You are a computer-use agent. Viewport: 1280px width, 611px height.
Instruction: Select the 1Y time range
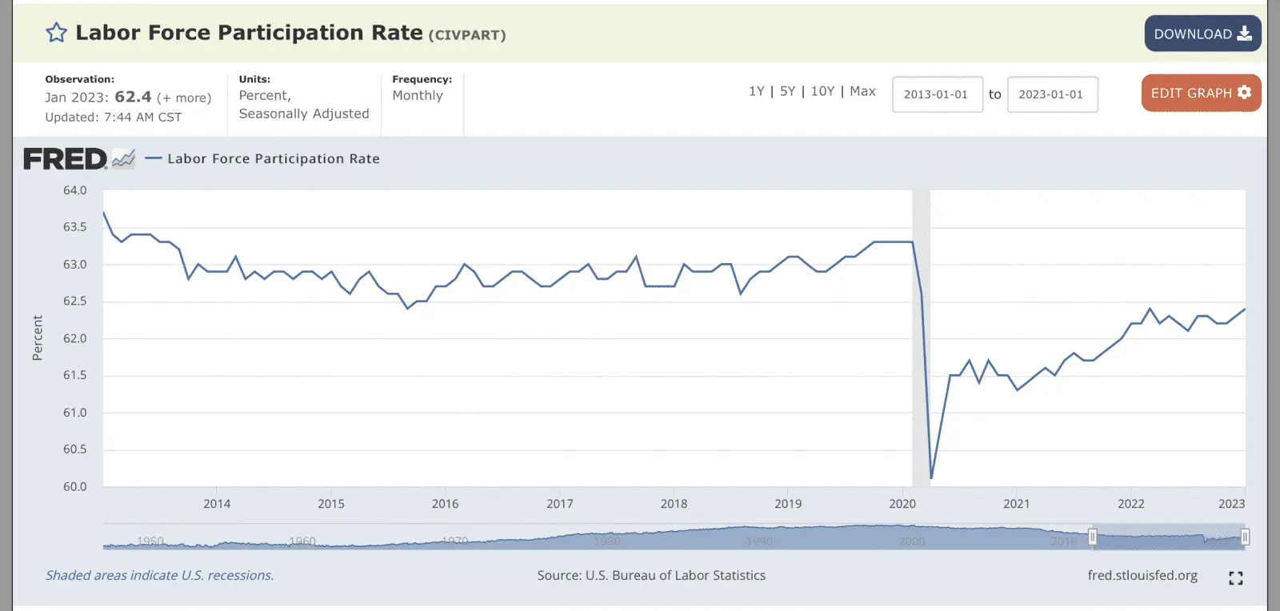coord(756,91)
